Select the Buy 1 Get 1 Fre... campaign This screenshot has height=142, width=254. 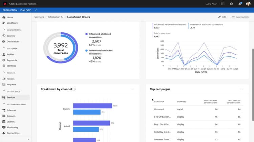pyautogui.click(x=197, y=124)
